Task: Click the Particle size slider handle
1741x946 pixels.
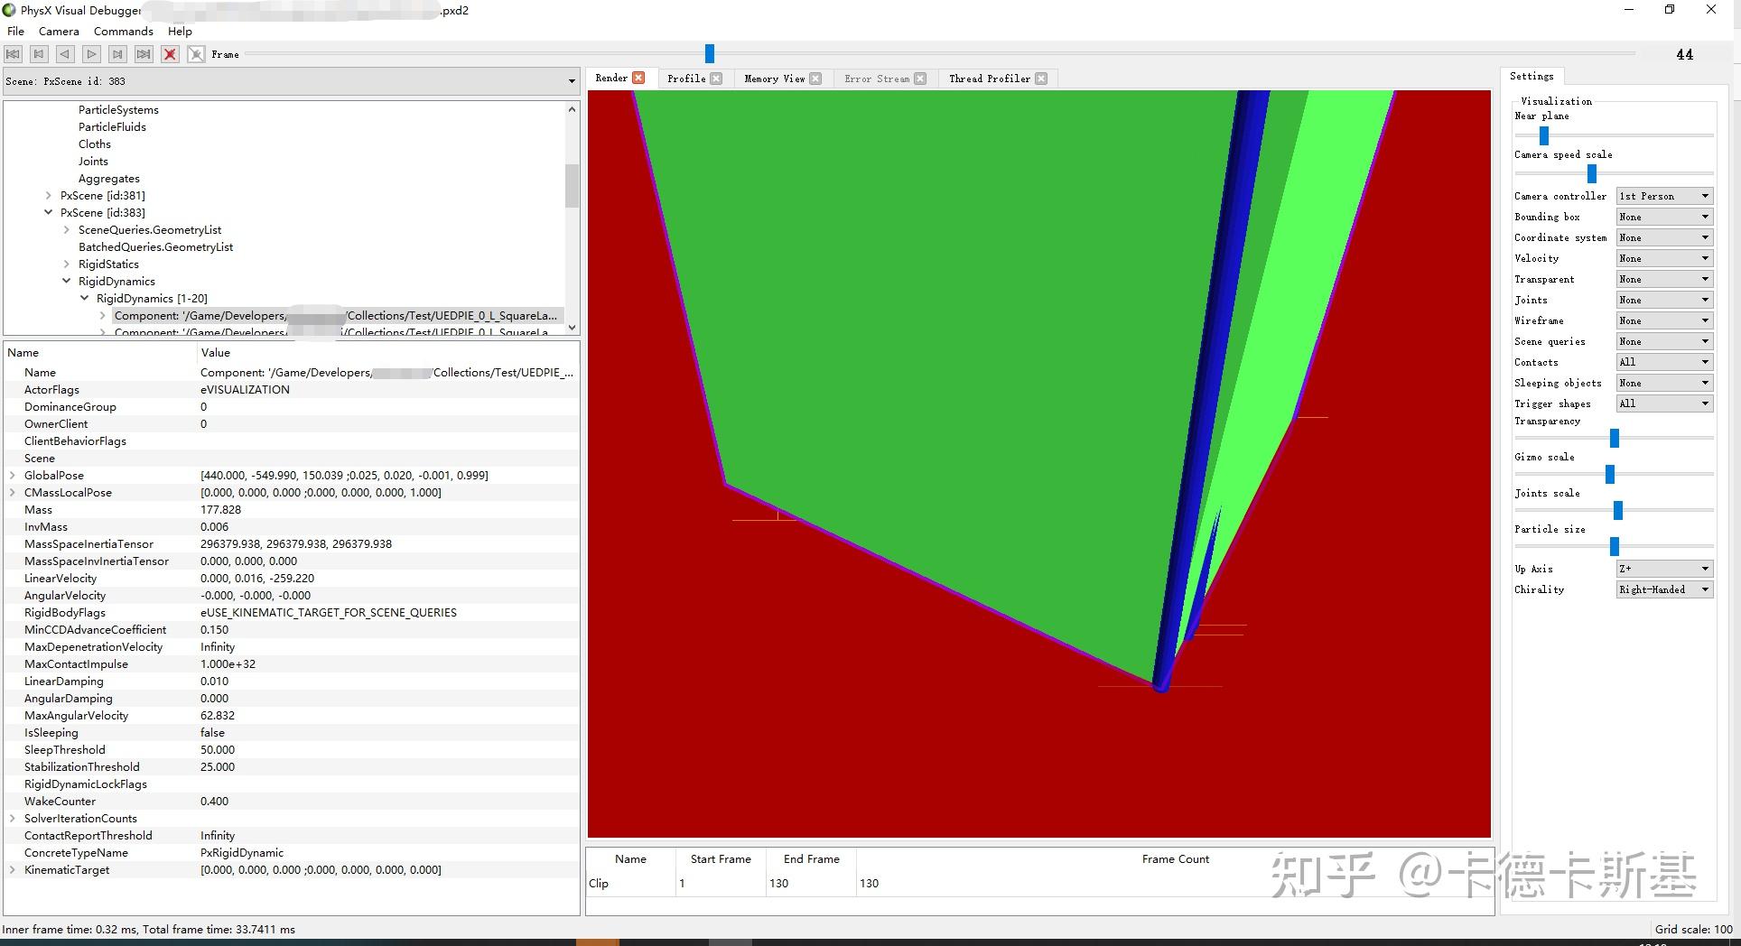Action: click(1615, 546)
